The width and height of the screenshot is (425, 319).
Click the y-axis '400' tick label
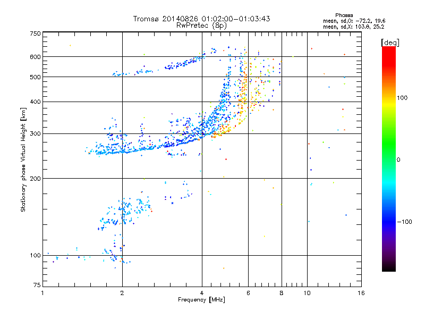pyautogui.click(x=35, y=102)
